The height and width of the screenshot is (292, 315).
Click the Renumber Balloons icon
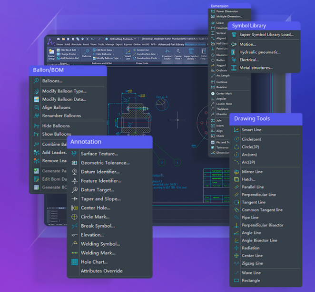click(36, 115)
